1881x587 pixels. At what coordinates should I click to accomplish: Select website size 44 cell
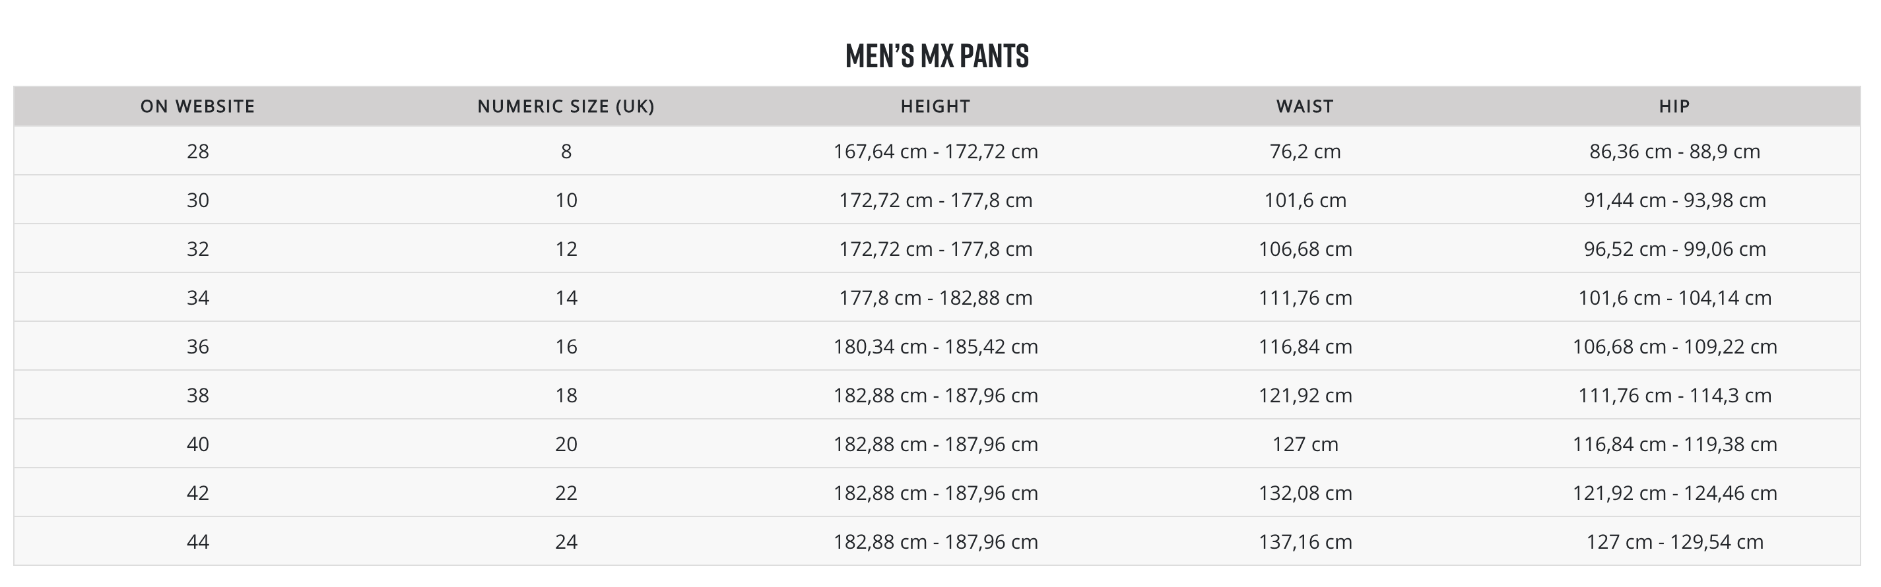click(198, 541)
